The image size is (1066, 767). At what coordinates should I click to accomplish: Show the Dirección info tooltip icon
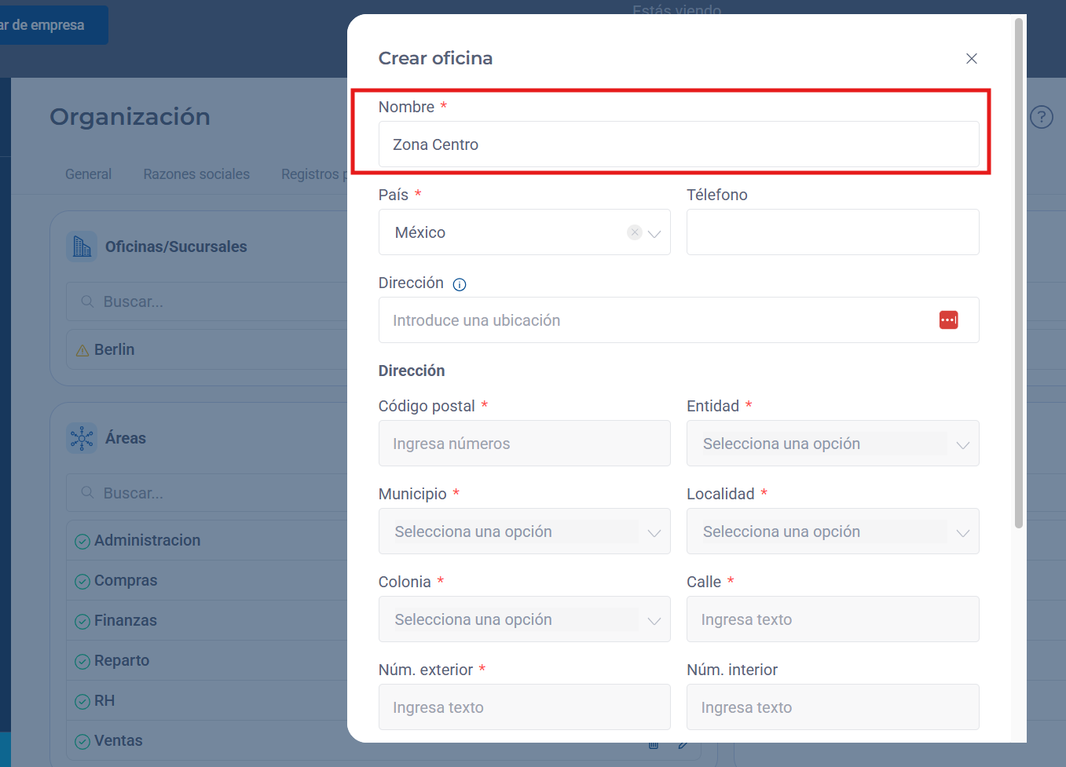click(460, 284)
